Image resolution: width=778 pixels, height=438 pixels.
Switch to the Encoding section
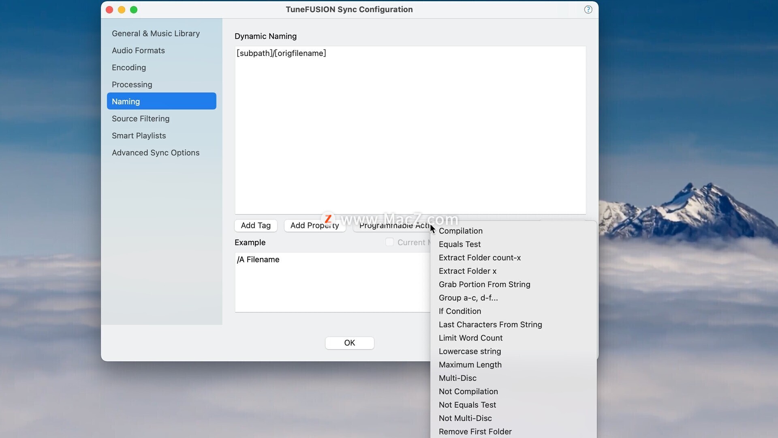click(161, 68)
